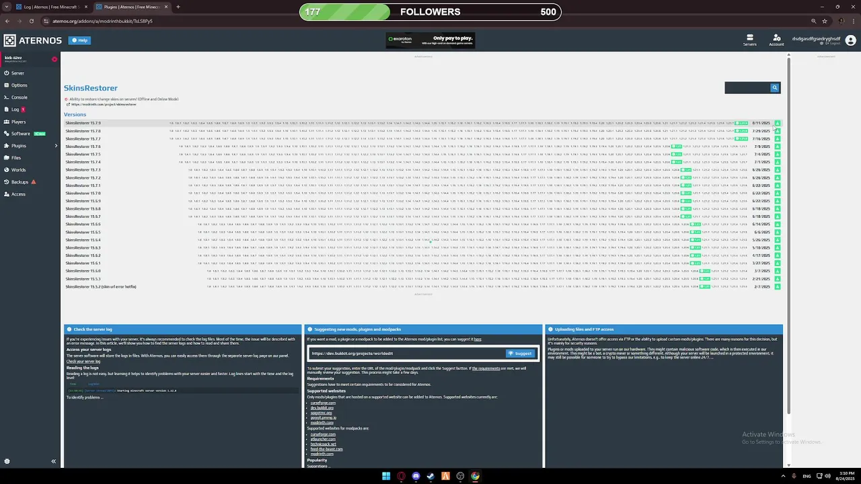Install SkinsRestorer 15.7.6 using its green icon
The height and width of the screenshot is (484, 861).
tap(777, 147)
